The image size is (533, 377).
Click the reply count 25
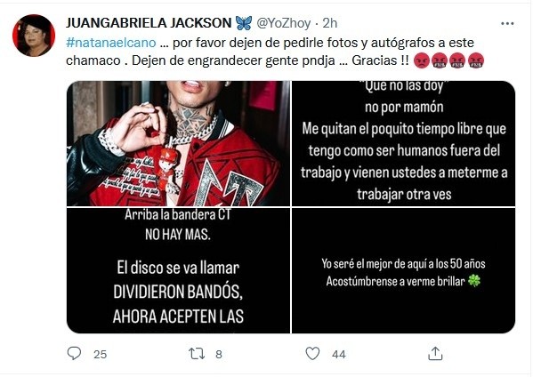100,355
